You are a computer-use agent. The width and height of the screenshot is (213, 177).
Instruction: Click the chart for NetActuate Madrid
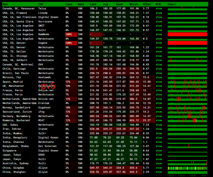(187, 82)
